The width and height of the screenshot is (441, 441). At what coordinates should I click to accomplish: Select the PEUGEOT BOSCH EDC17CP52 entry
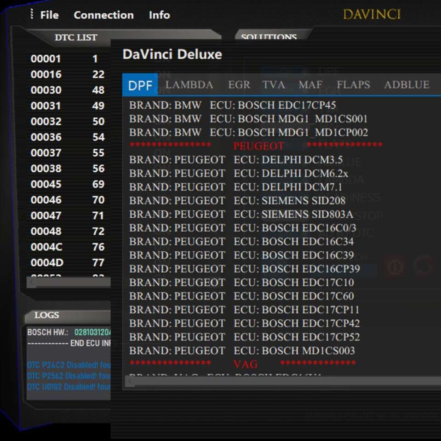(x=245, y=337)
